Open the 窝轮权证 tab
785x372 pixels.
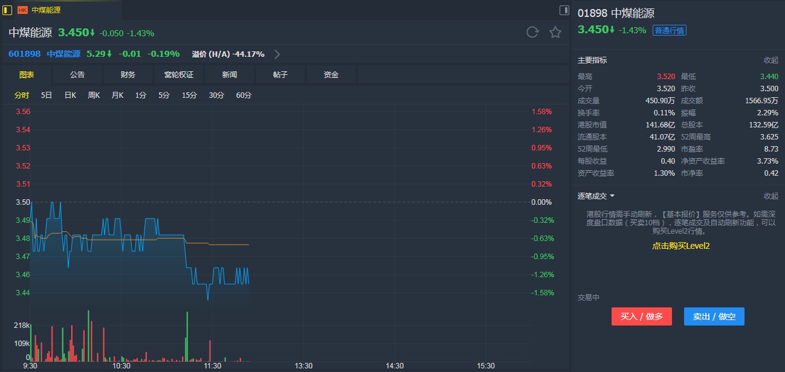coord(179,75)
